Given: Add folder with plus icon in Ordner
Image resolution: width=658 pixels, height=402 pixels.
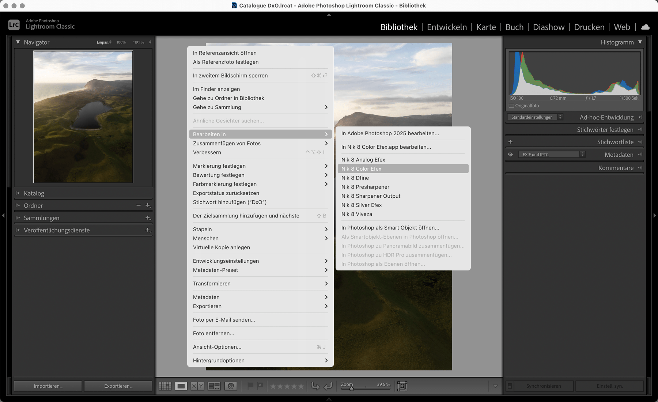Looking at the screenshot, I should tap(148, 205).
